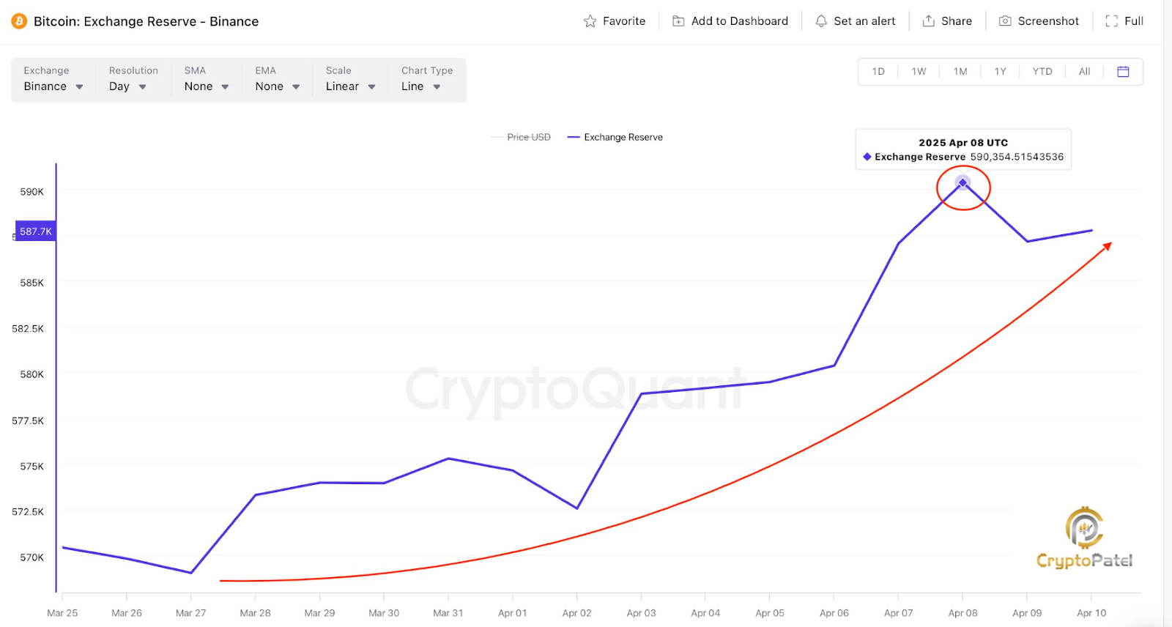Click the Apr 08 peak data point
Screen dimensions: 1172x627
tap(963, 182)
